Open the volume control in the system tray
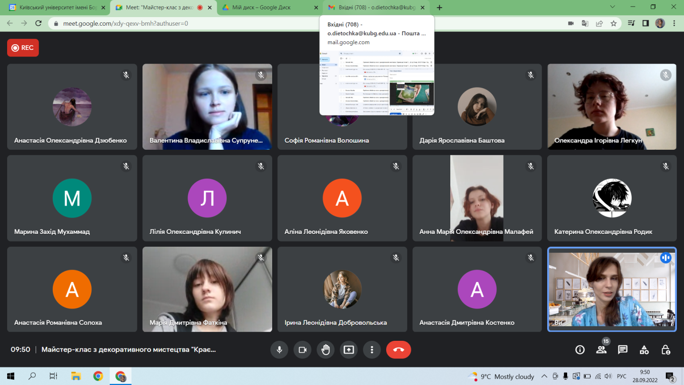 (608, 376)
